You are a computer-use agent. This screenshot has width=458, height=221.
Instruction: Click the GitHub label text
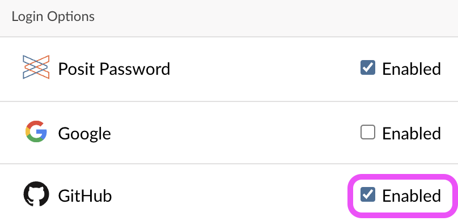[x=85, y=195]
